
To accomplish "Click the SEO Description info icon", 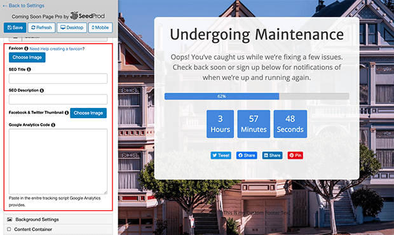I will tap(42, 90).
